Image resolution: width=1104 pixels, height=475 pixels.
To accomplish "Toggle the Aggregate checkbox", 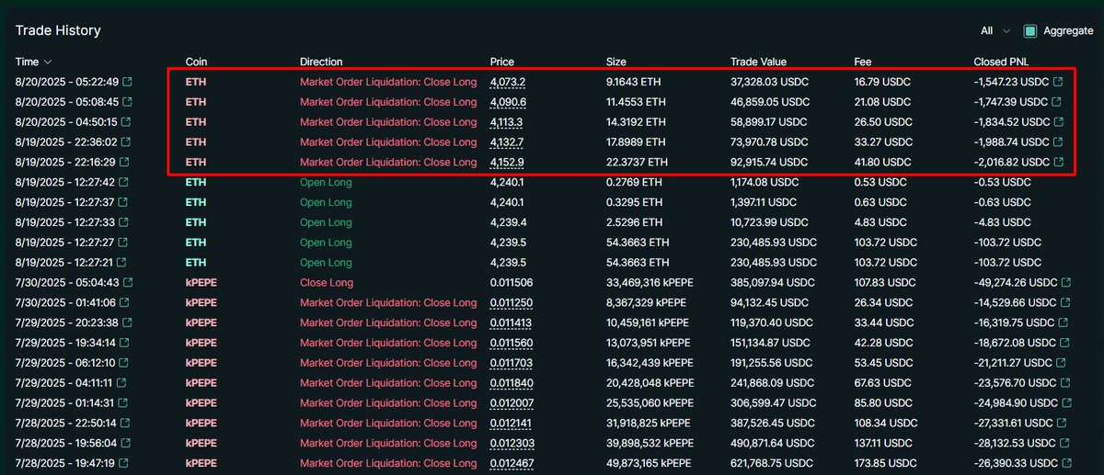I will [x=1030, y=30].
